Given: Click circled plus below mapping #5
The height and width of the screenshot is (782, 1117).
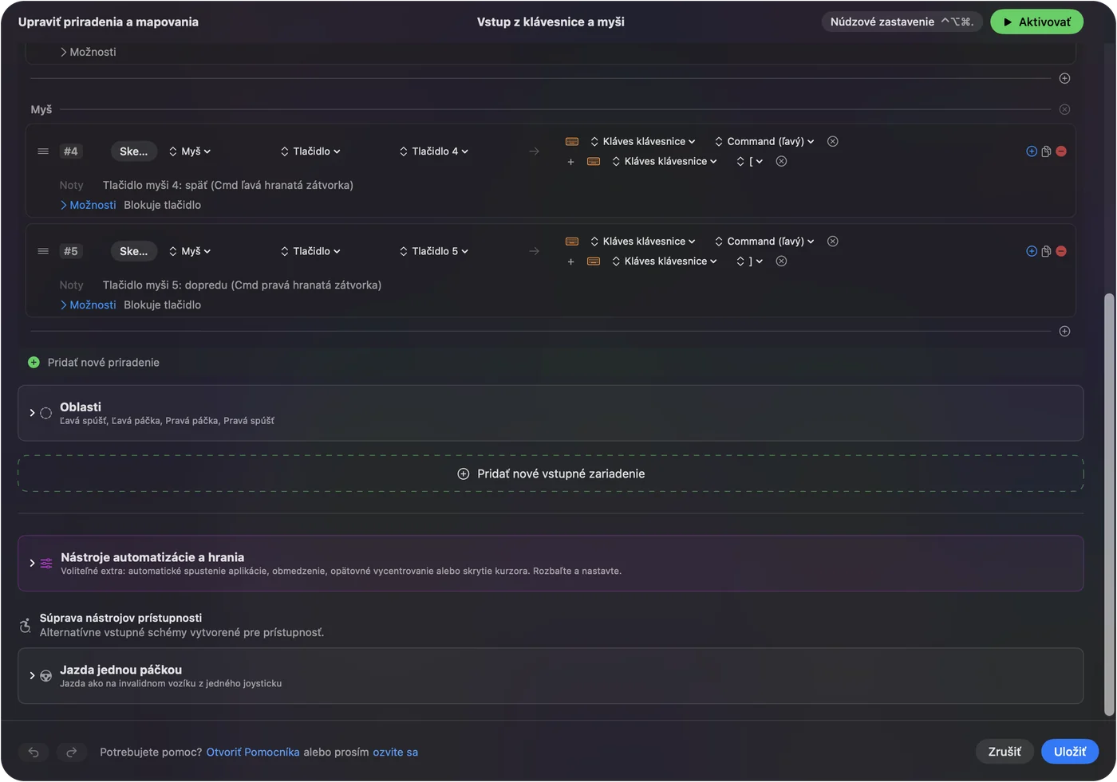Looking at the screenshot, I should [x=1064, y=331].
